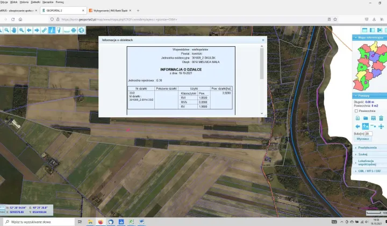The height and width of the screenshot is (226, 387).
Task: Open the measure ruler tool
Action: point(67,30)
